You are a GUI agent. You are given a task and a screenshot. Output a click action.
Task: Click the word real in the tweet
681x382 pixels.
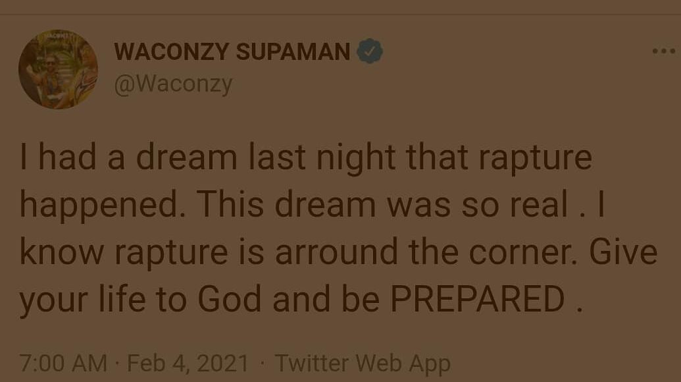click(x=540, y=205)
